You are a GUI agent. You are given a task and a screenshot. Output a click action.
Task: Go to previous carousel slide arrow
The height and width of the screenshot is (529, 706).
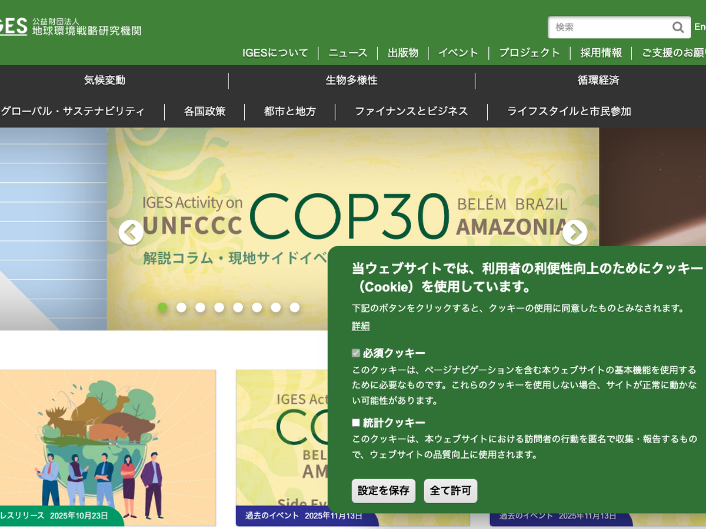tap(131, 232)
